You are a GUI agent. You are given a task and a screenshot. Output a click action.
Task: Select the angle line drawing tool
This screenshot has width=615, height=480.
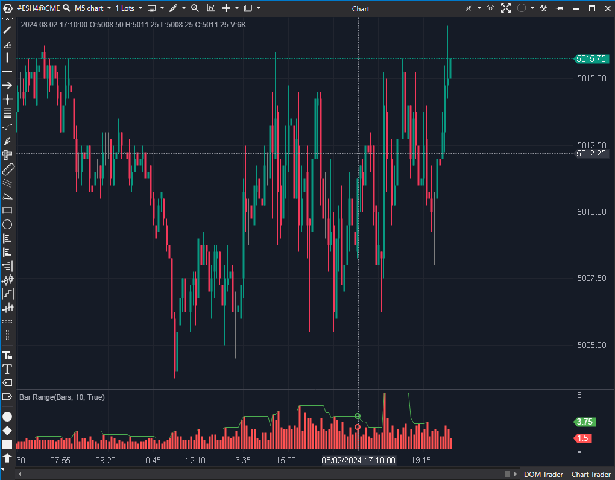[7, 44]
